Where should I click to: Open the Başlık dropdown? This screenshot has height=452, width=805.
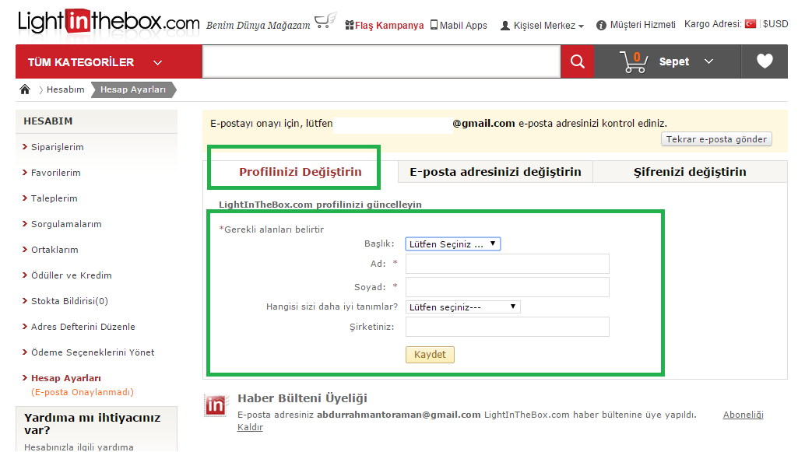click(x=453, y=244)
